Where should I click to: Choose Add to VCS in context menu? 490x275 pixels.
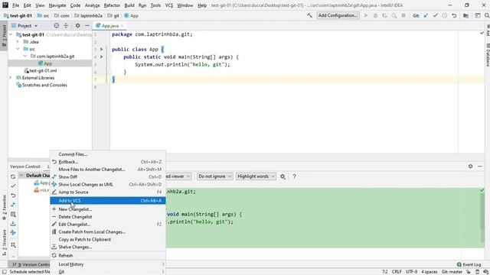pos(108,200)
